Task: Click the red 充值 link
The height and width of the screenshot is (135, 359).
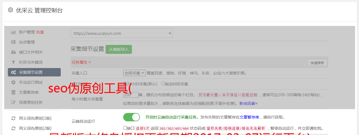Action: (x=40, y=32)
